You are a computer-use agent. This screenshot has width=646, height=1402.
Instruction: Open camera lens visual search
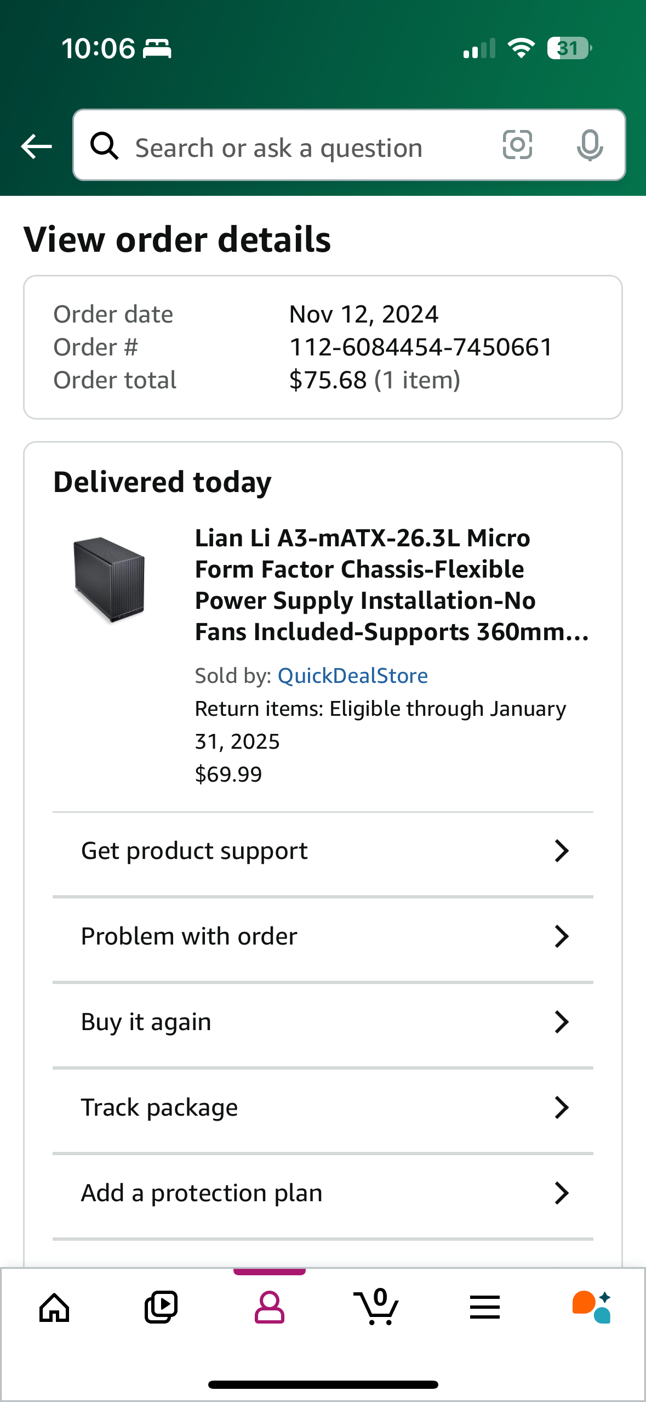[517, 145]
